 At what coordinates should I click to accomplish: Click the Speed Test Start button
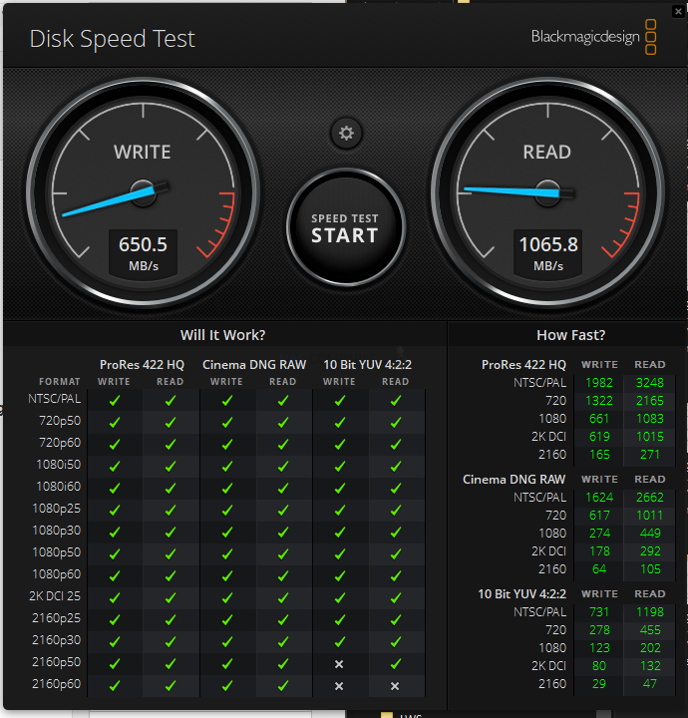point(346,227)
